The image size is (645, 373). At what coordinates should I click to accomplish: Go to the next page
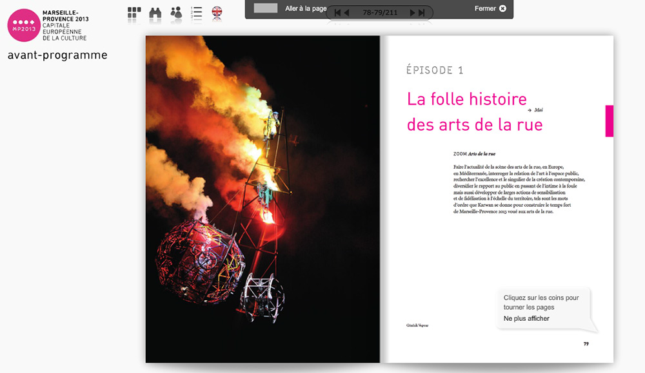[x=412, y=12]
